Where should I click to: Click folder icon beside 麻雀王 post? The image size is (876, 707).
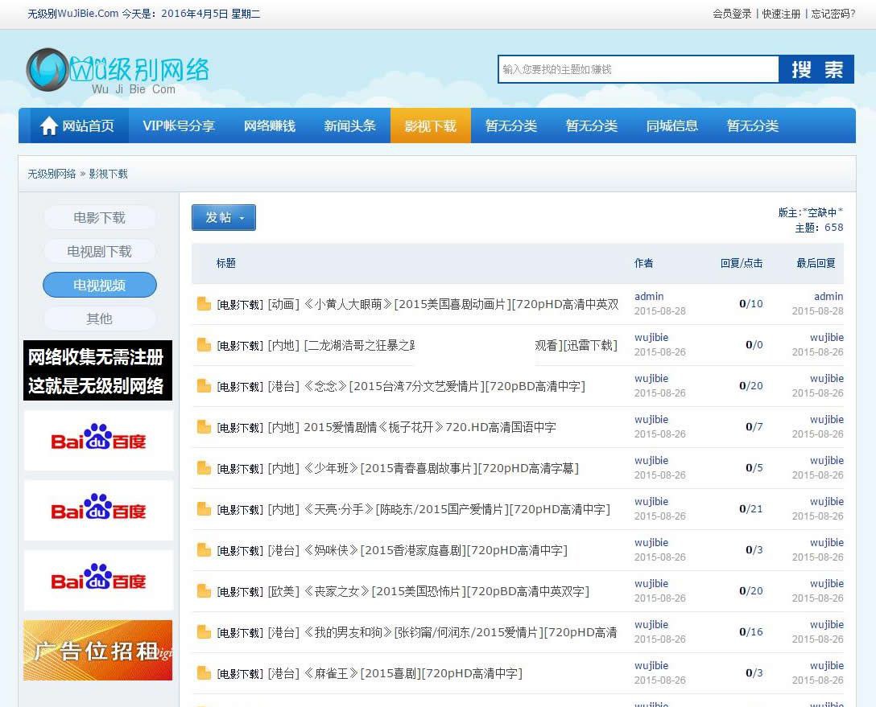pos(204,673)
